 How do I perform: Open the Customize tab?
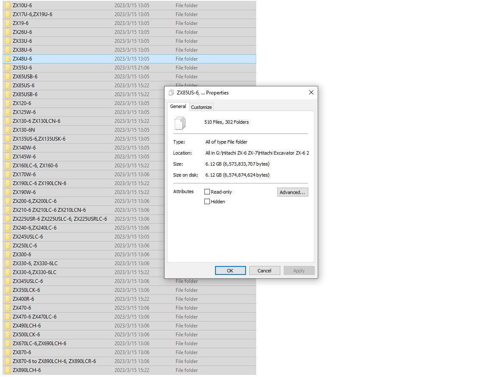(x=201, y=107)
